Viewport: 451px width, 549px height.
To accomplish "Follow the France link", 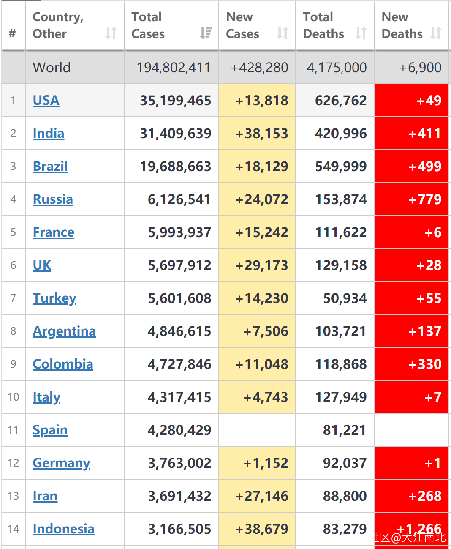I will [54, 232].
